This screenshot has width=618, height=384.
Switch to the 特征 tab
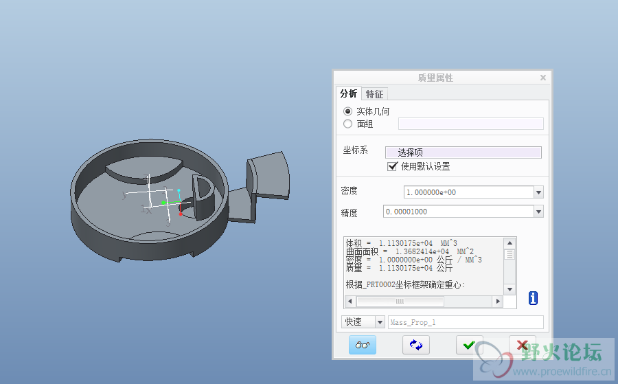coord(374,94)
